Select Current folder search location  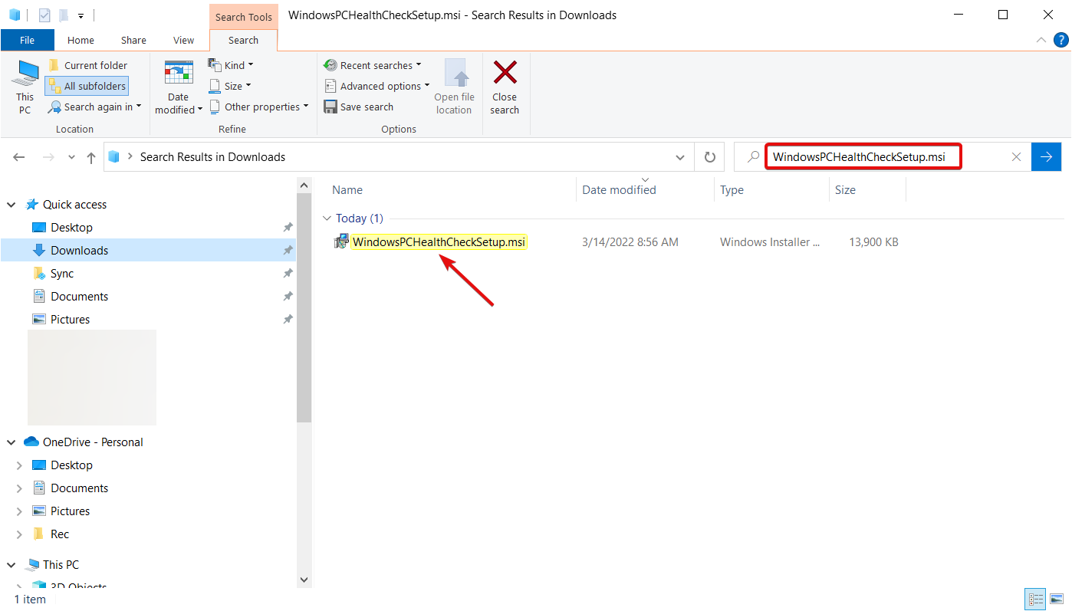pos(87,65)
